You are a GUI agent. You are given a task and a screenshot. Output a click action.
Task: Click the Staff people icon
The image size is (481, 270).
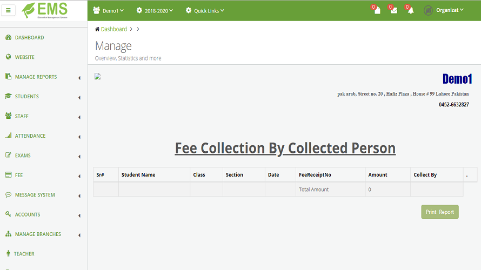tap(8, 116)
